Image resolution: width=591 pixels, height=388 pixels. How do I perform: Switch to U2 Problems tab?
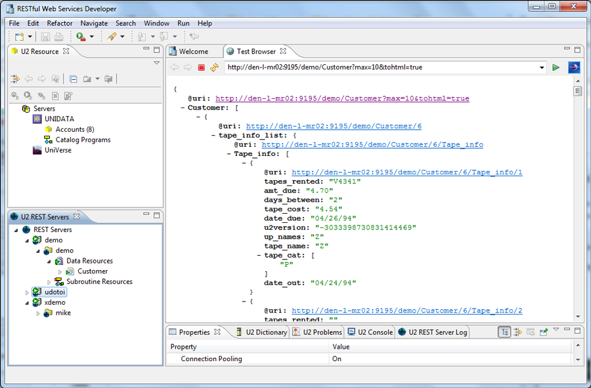(x=318, y=332)
